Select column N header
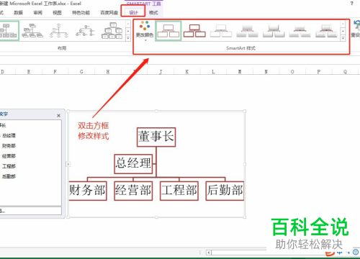This screenshot has width=360, height=259. [266, 71]
